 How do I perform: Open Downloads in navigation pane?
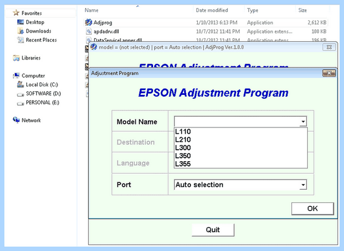coord(38,31)
